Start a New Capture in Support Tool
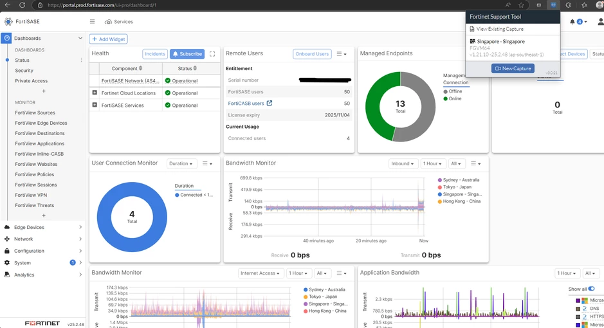 tap(513, 68)
